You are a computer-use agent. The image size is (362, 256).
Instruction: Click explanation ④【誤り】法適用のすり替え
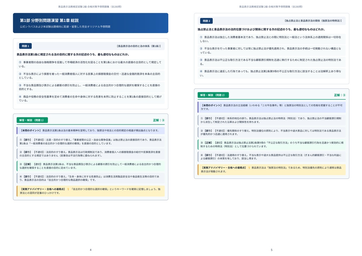coord(272,157)
